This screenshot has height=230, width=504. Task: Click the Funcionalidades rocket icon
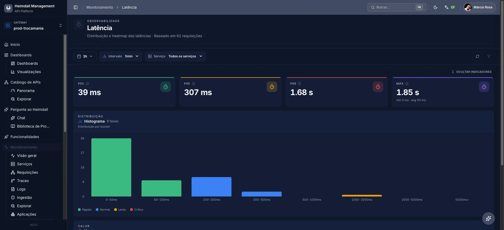(6, 137)
